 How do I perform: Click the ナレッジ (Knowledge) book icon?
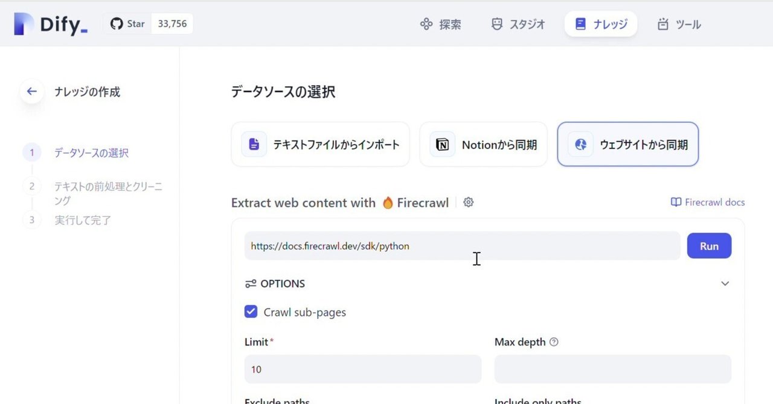(x=580, y=24)
